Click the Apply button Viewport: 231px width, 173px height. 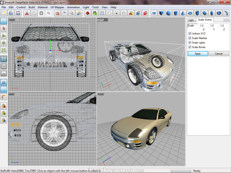tap(198, 53)
